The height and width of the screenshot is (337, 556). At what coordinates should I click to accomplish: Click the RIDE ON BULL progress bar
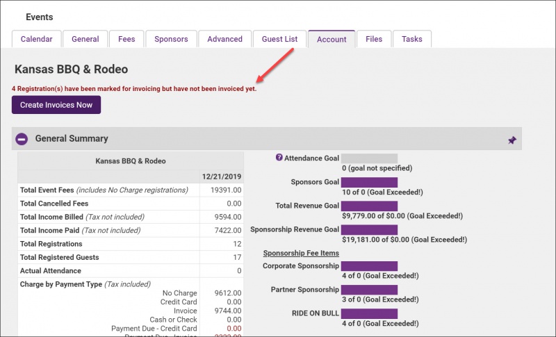(369, 313)
